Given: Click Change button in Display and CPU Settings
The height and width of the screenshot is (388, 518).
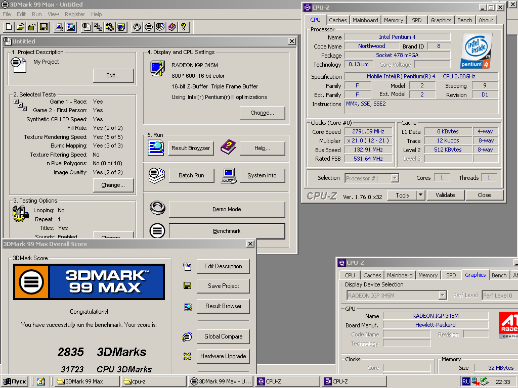Looking at the screenshot, I should pos(262,113).
